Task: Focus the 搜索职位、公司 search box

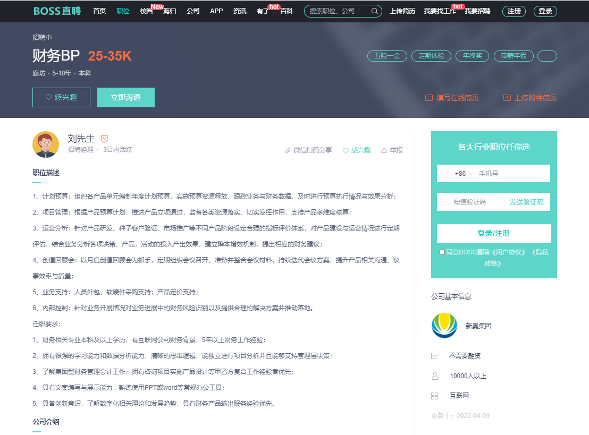Action: (x=339, y=11)
